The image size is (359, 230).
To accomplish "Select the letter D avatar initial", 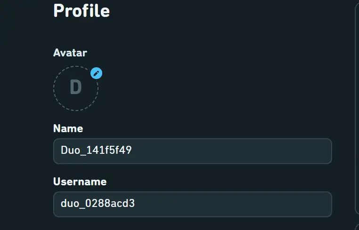I will pos(76,87).
